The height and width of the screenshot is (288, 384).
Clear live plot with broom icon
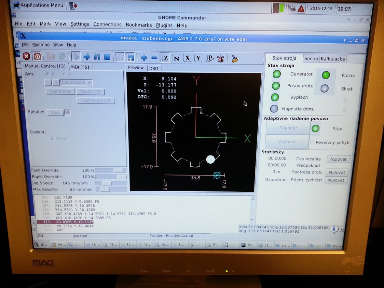coord(234,59)
